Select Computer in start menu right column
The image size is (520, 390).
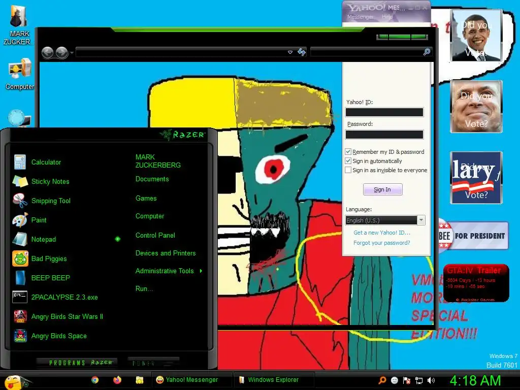[150, 216]
